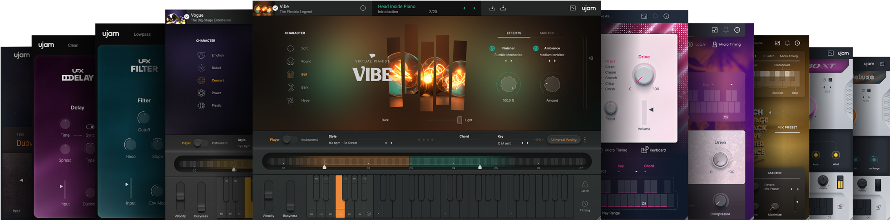The image size is (890, 220).
Task: Click the info icon in the gold window
Action: 797,43
